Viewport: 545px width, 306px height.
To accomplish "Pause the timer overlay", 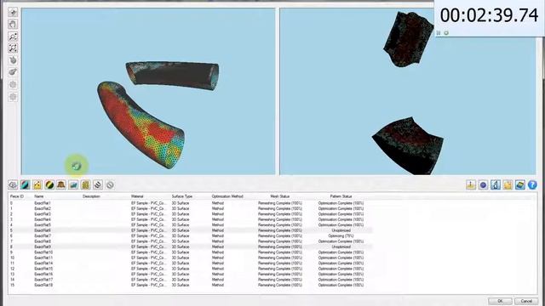I will (x=439, y=33).
